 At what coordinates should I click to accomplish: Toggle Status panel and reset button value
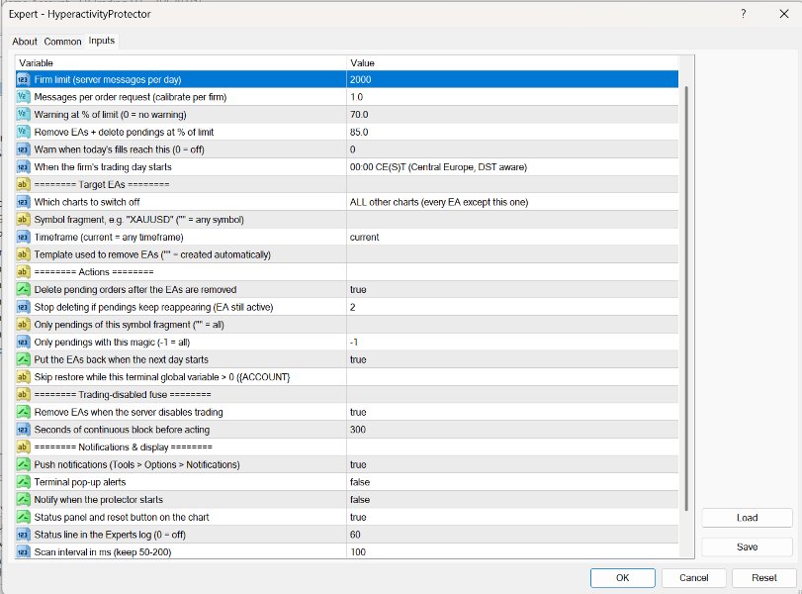click(x=512, y=517)
